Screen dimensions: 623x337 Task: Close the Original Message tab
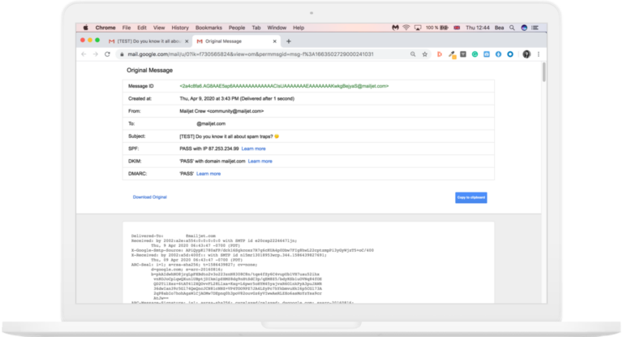pos(274,41)
